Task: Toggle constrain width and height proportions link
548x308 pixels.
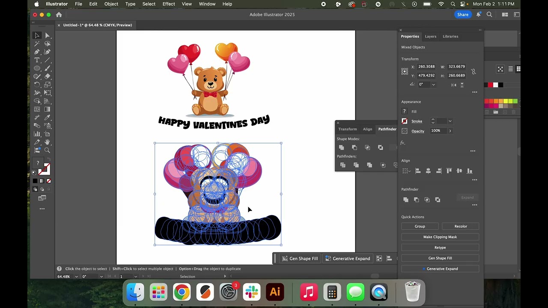Action: point(473,71)
